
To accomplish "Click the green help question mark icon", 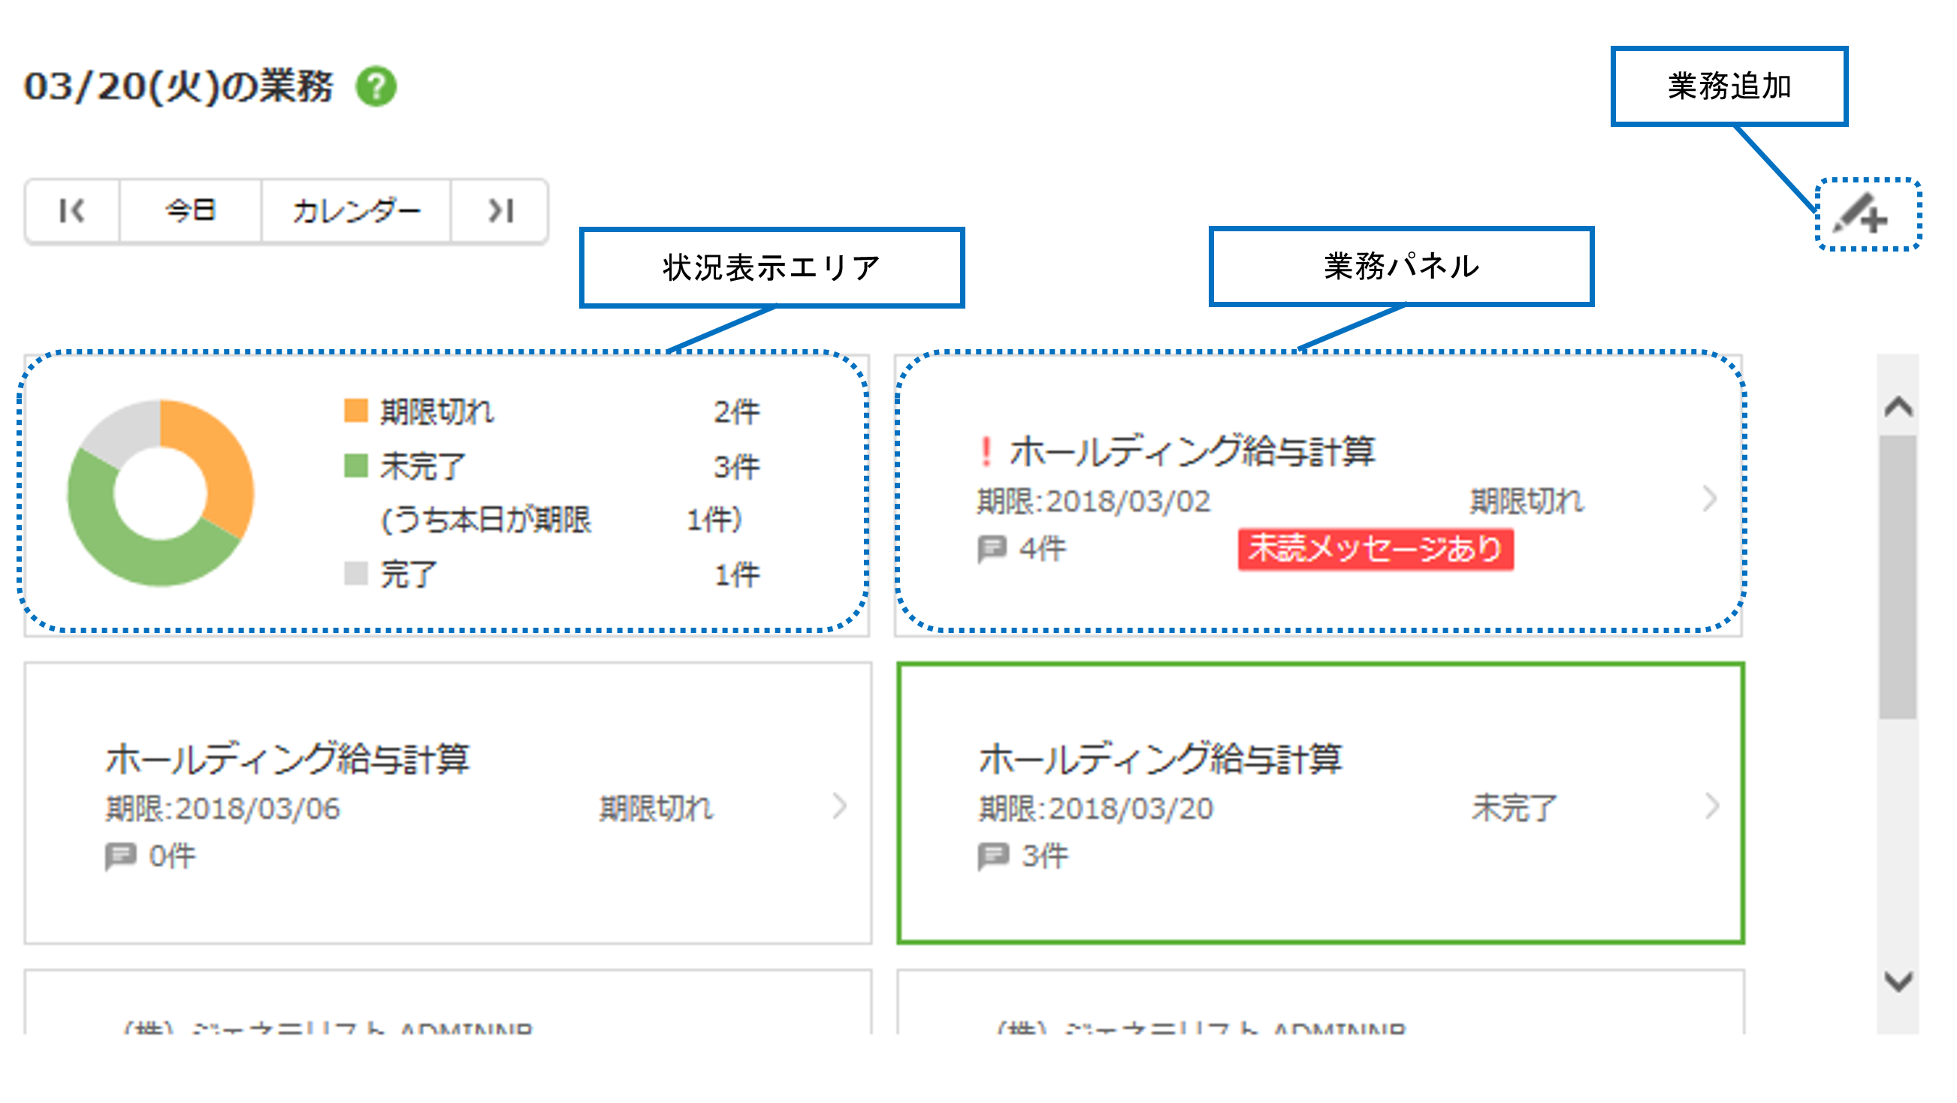I will [x=376, y=86].
